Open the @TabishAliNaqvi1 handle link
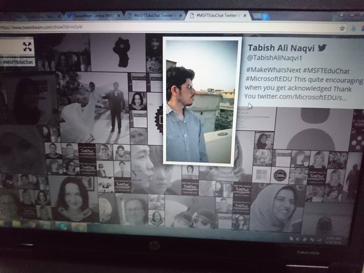 coord(275,58)
